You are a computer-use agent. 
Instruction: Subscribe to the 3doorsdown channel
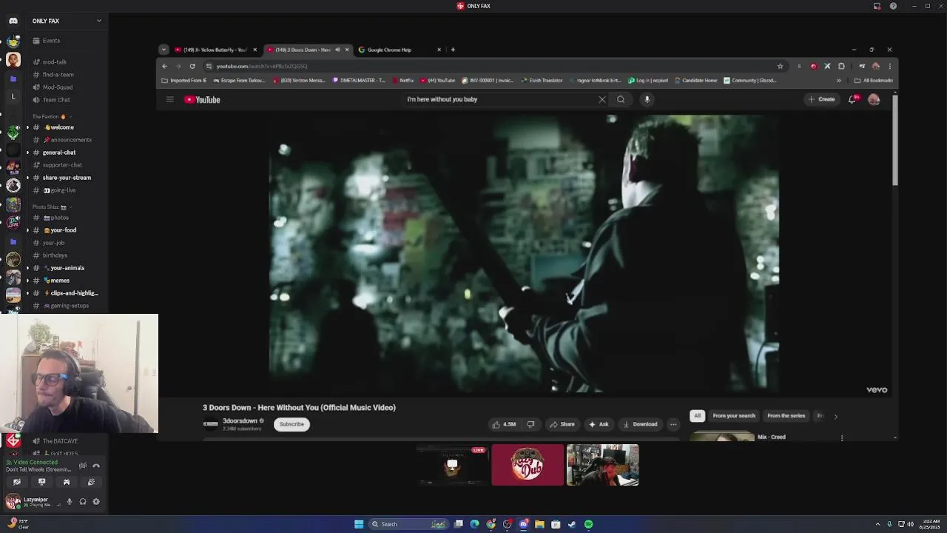coord(291,424)
